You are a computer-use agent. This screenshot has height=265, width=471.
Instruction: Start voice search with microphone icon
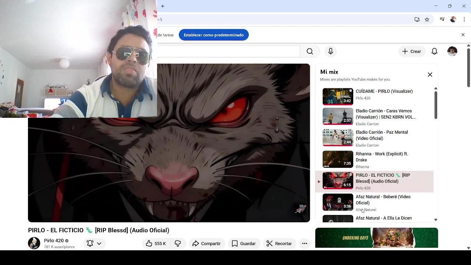330,52
